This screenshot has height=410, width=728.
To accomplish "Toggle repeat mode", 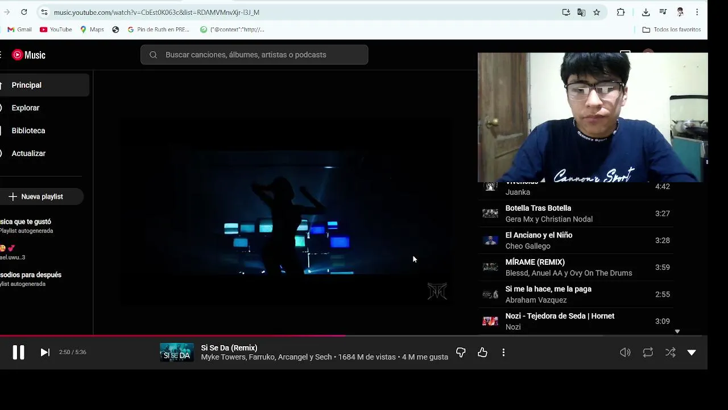I will (648, 352).
